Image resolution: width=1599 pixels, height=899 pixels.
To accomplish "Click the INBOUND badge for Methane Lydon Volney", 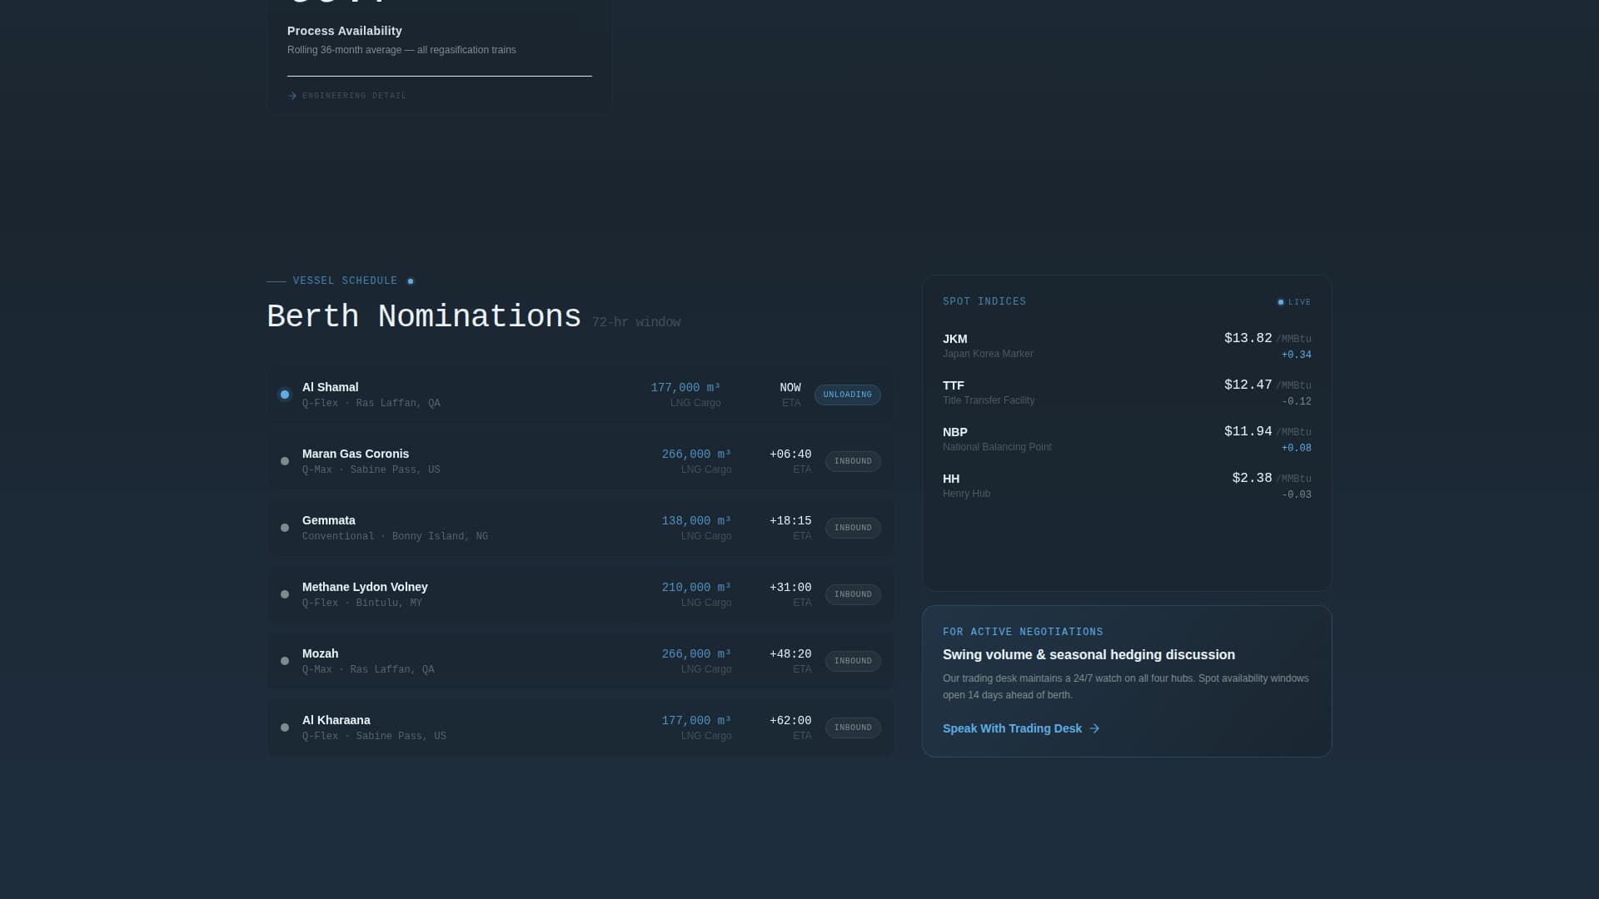I will point(853,594).
